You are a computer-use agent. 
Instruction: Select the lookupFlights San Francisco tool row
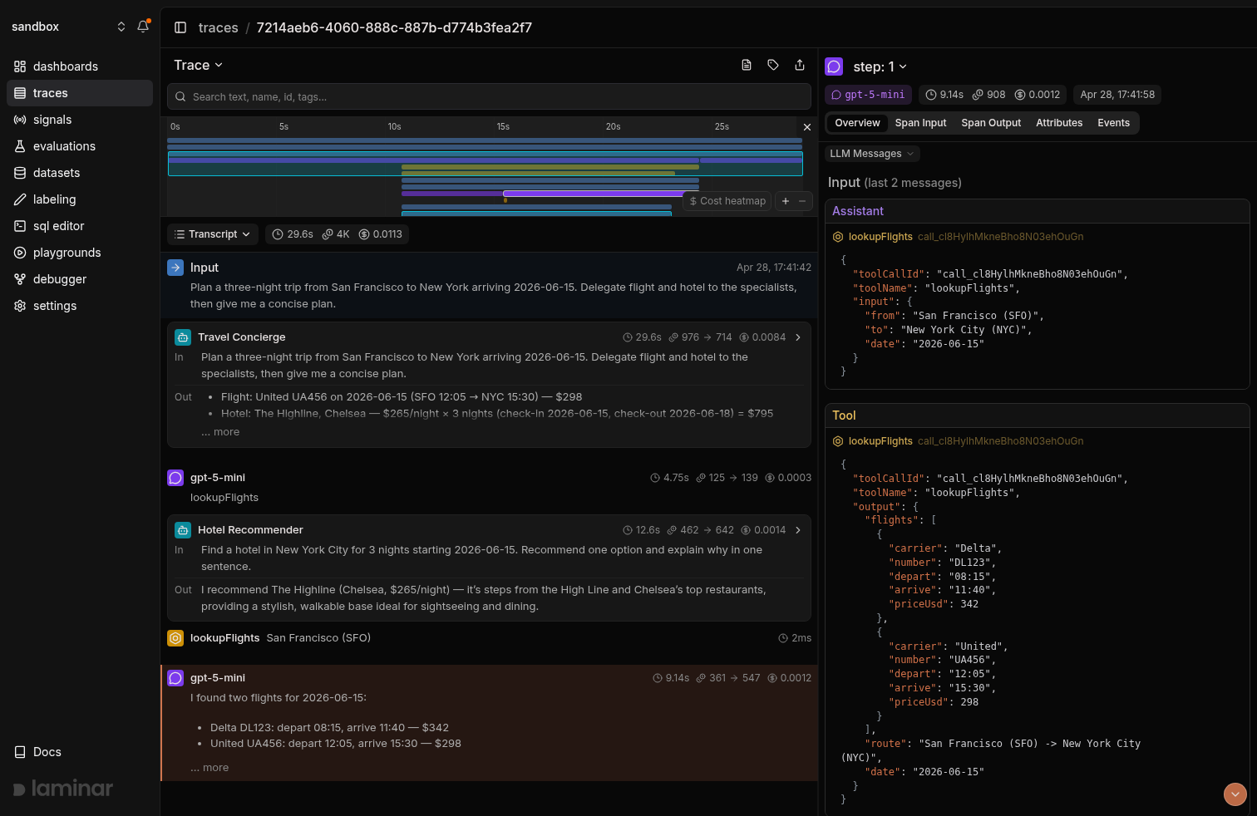(489, 638)
